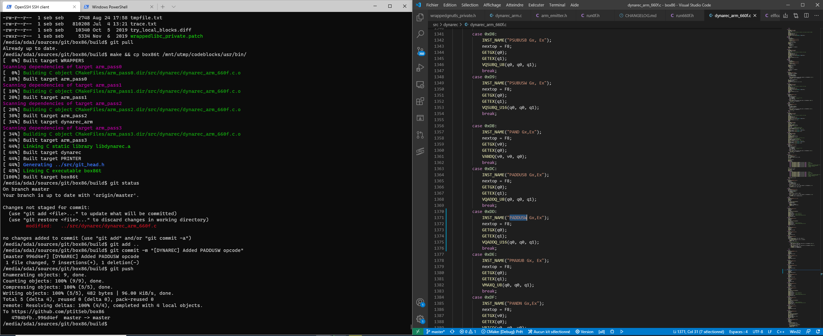Split the editor to the right

point(806,15)
